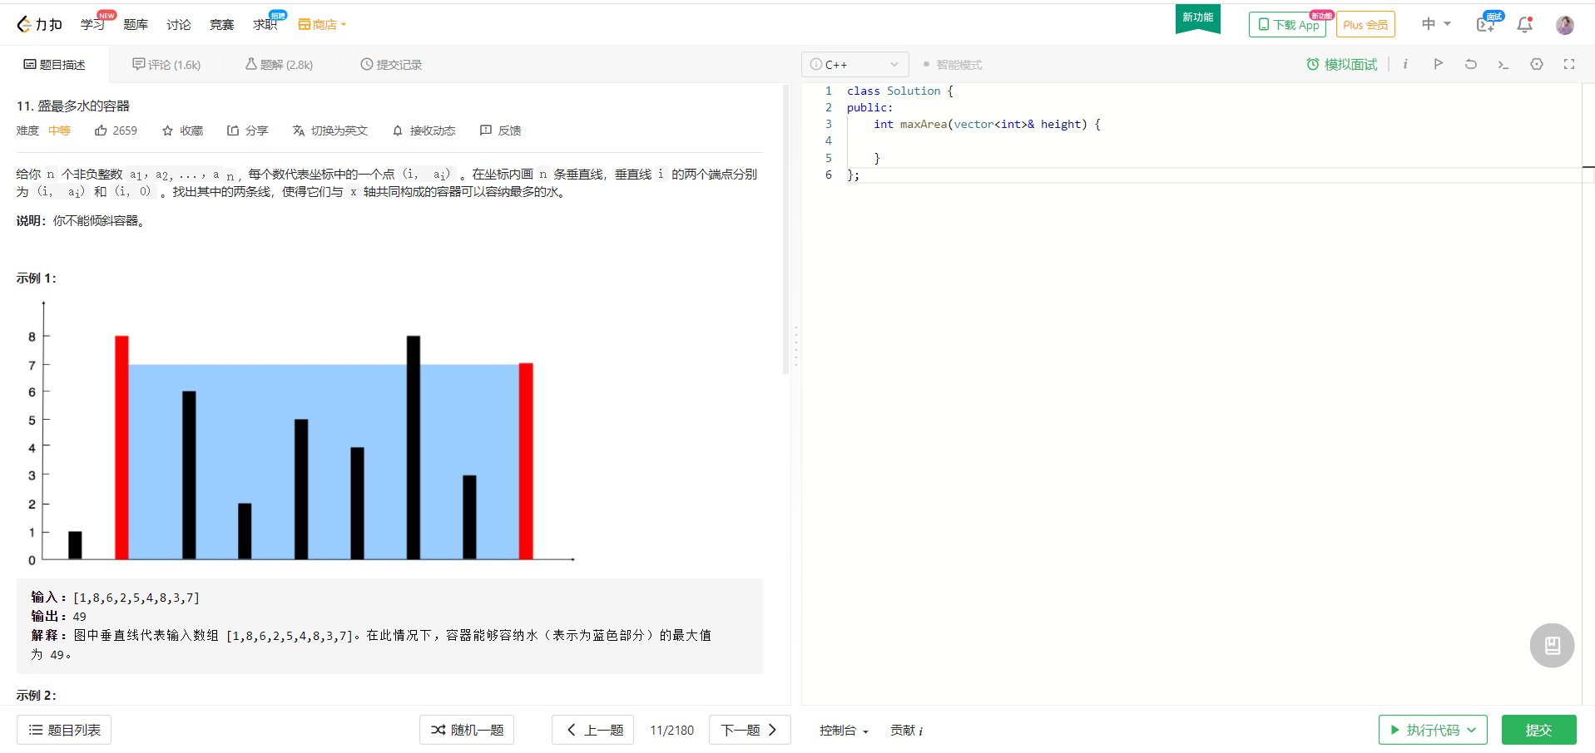Screen dimensions: 1595x753
Task: Open the editor settings gear icon
Action: click(1536, 64)
